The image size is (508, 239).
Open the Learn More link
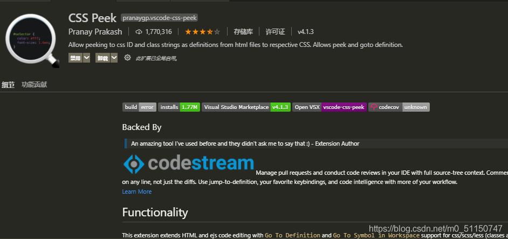click(x=137, y=192)
